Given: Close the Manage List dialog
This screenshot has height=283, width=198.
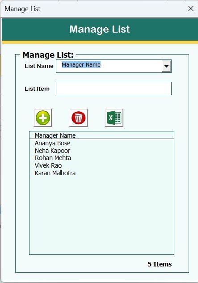Looking at the screenshot, I should [191, 8].
